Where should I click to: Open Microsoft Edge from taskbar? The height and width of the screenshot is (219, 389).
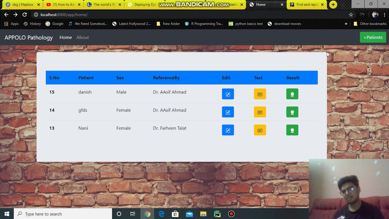click(161, 214)
